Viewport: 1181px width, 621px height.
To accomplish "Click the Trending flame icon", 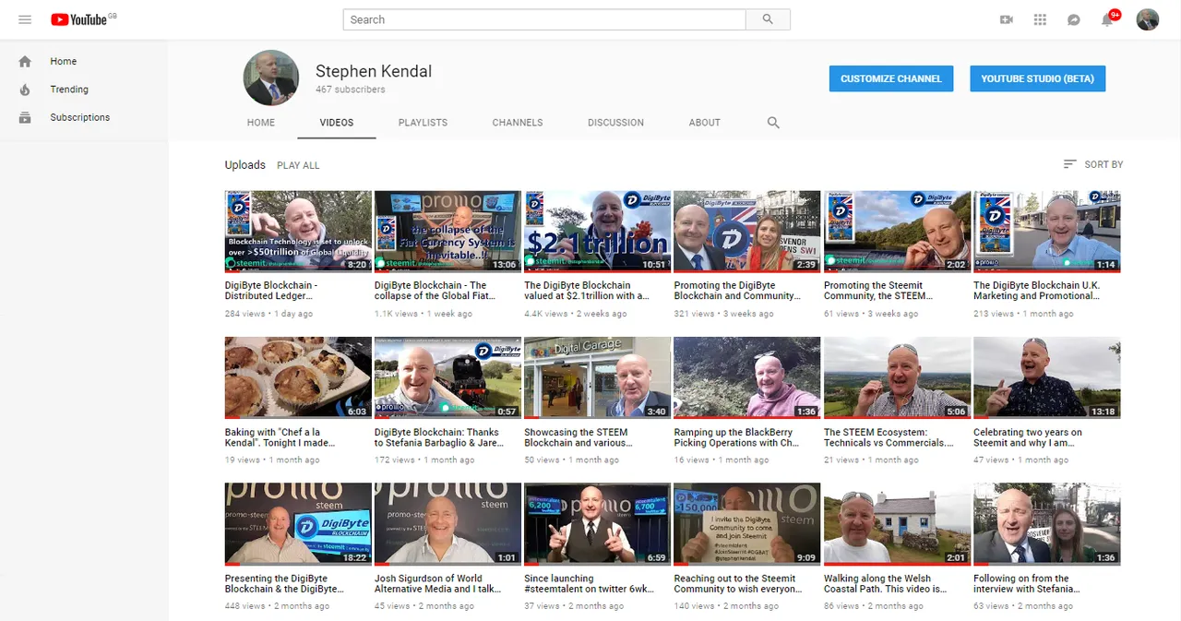I will [x=25, y=90].
